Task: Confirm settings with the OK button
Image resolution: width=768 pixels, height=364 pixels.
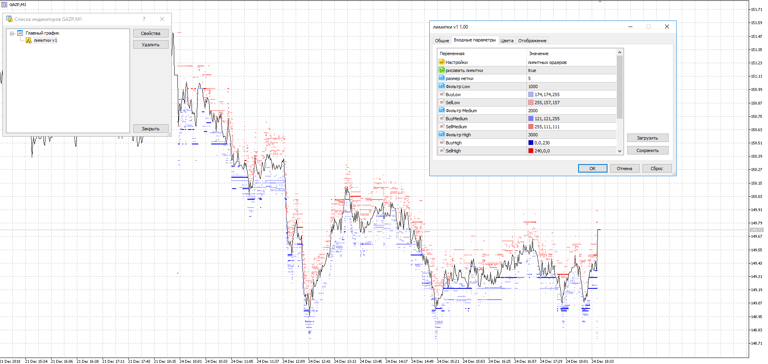Action: coord(593,169)
